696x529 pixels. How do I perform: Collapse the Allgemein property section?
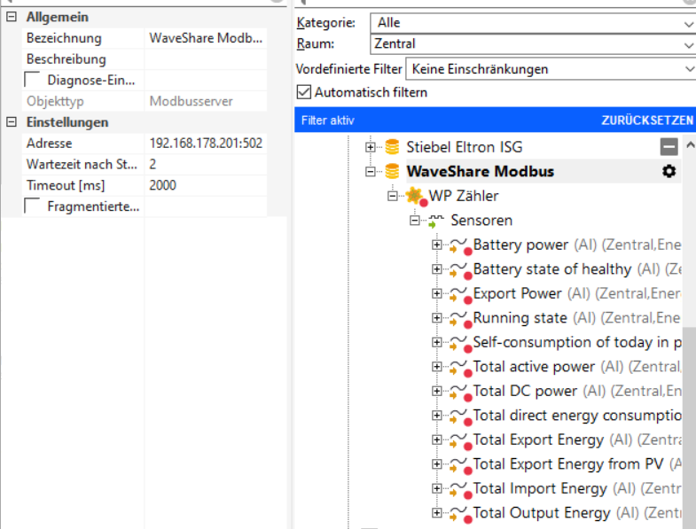11,17
